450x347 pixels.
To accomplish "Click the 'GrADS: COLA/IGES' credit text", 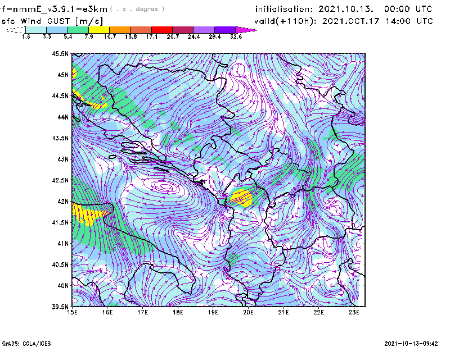I will (26, 344).
